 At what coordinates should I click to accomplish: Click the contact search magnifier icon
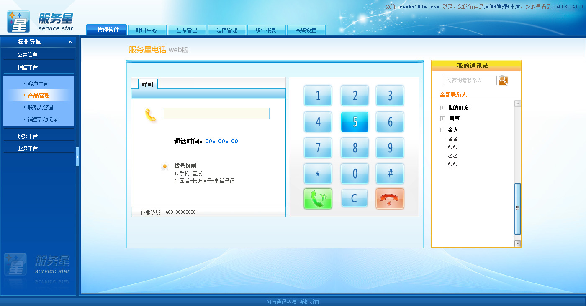(x=503, y=81)
